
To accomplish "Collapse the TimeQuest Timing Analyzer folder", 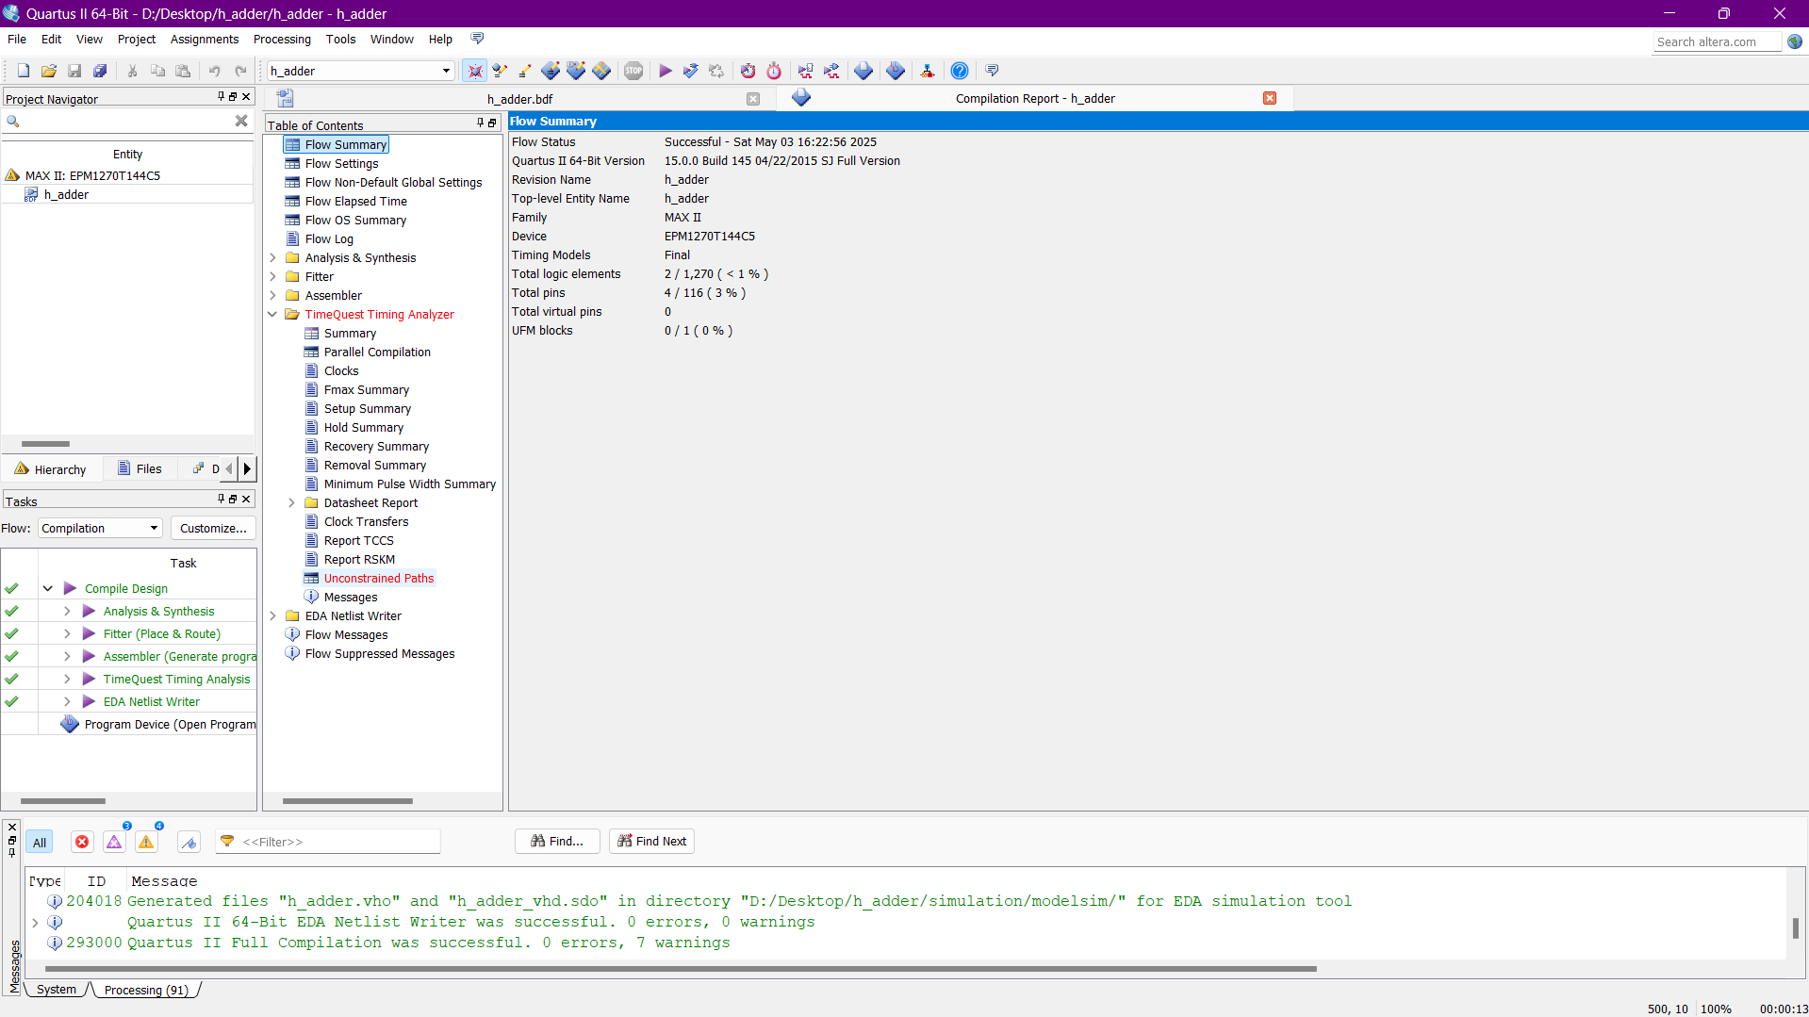I will pyautogui.click(x=273, y=314).
